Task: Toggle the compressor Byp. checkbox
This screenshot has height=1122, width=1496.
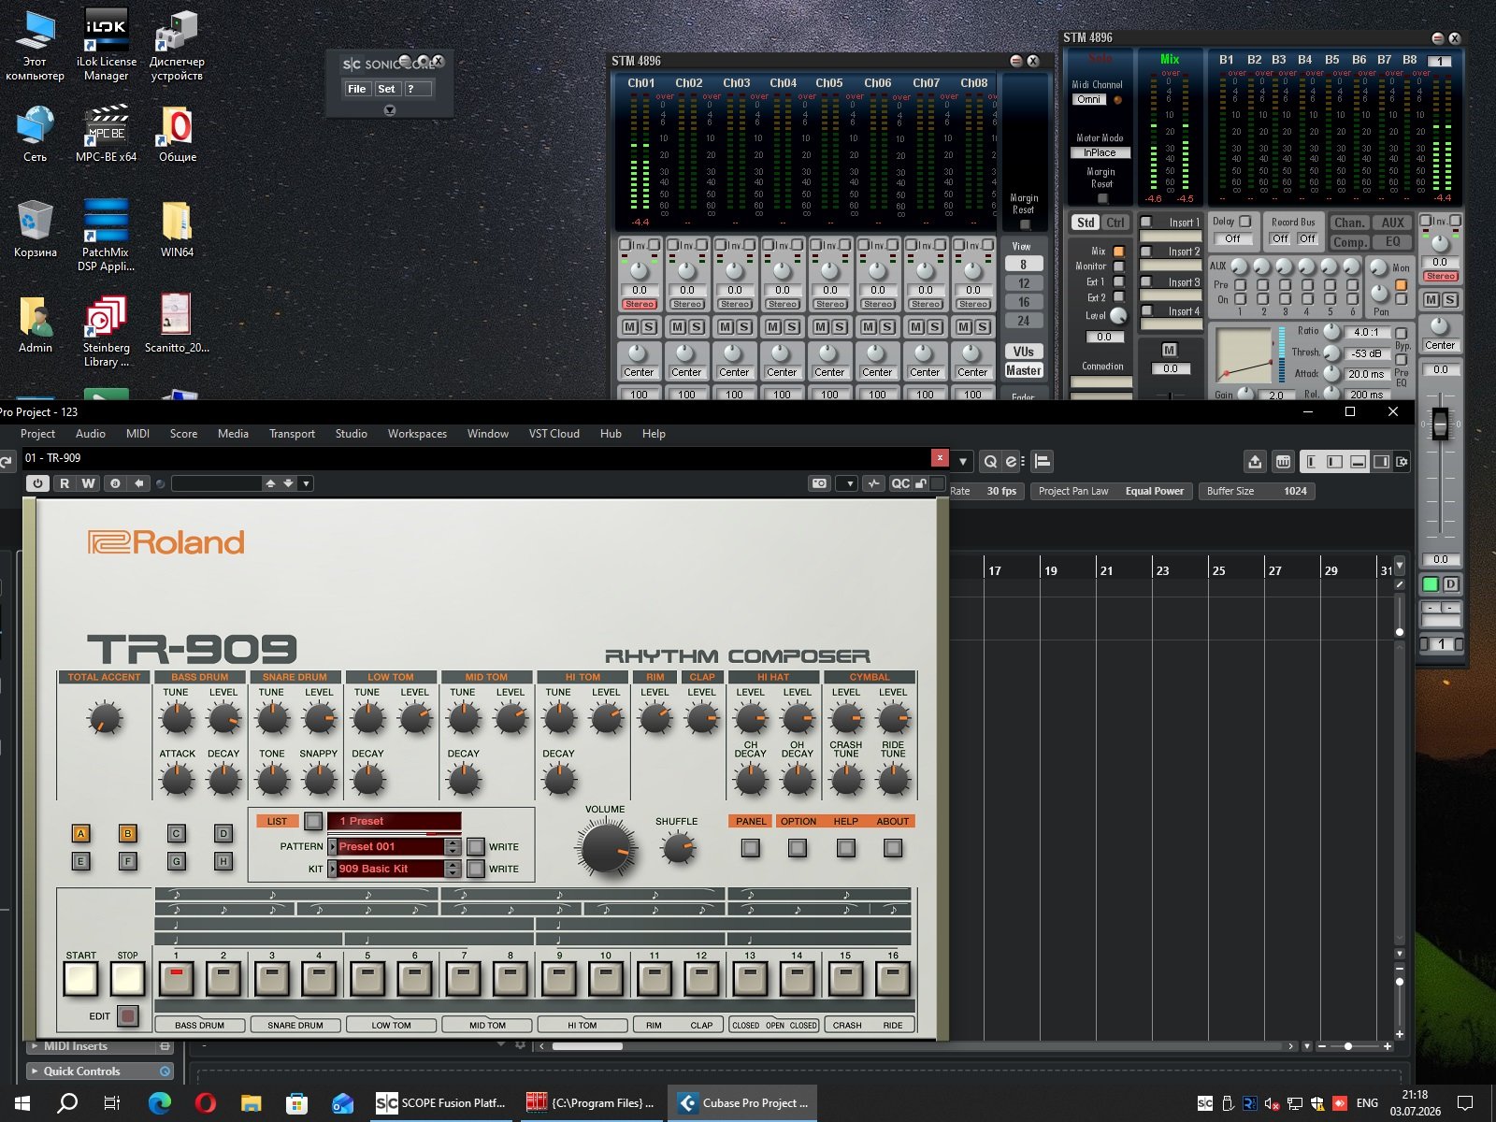Action: coord(1401,333)
